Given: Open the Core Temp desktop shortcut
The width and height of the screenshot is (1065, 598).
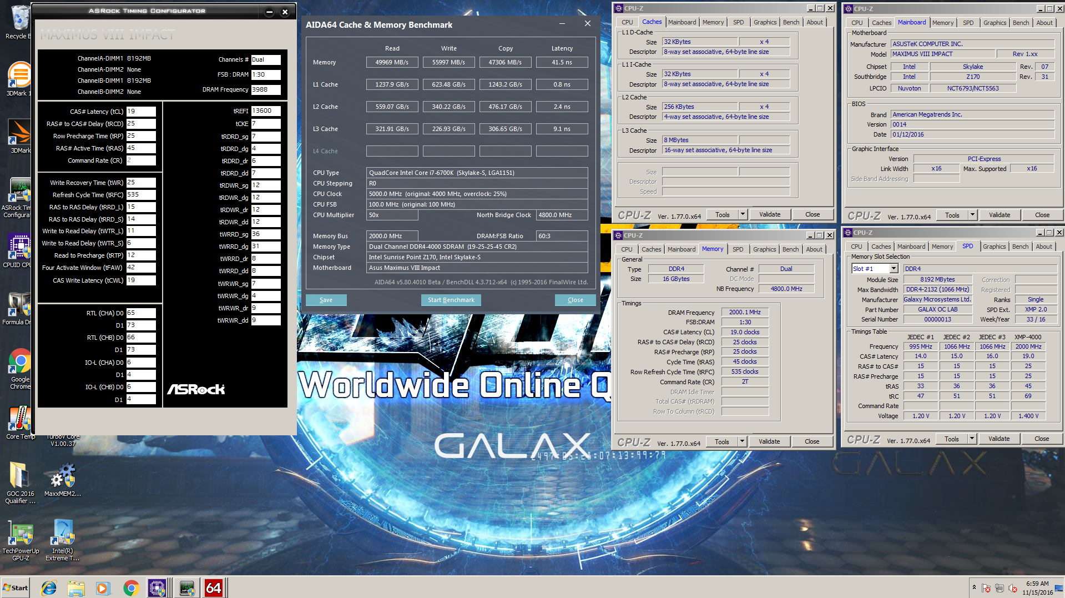Looking at the screenshot, I should point(20,423).
